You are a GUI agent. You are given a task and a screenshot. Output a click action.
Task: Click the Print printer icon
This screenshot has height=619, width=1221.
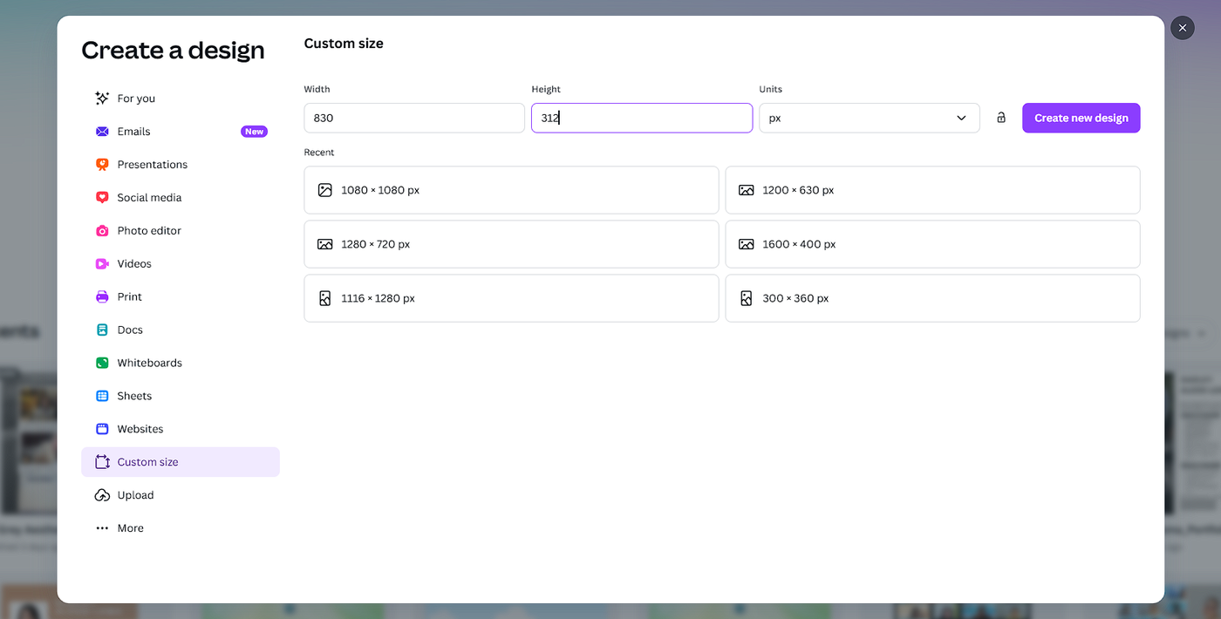(x=102, y=297)
